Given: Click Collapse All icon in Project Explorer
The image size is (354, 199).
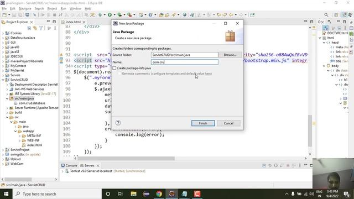Looking at the screenshot, I should 29,28.
